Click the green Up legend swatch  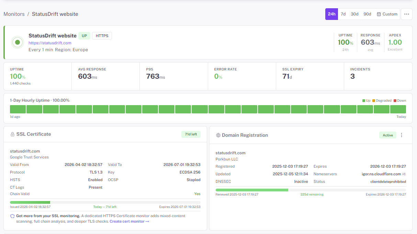pos(364,101)
